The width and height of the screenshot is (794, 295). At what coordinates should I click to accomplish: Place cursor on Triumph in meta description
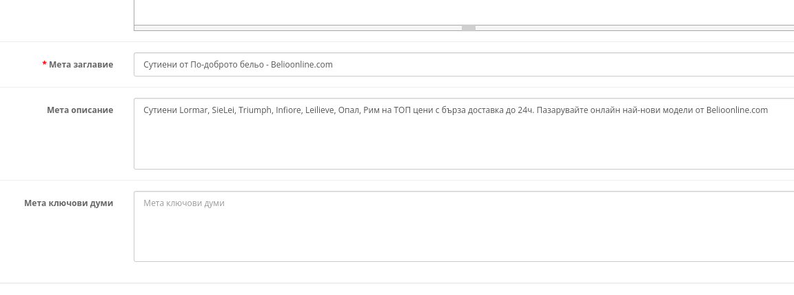255,110
